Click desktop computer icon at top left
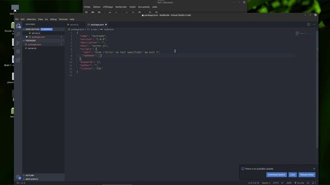 click(x=15, y=8)
